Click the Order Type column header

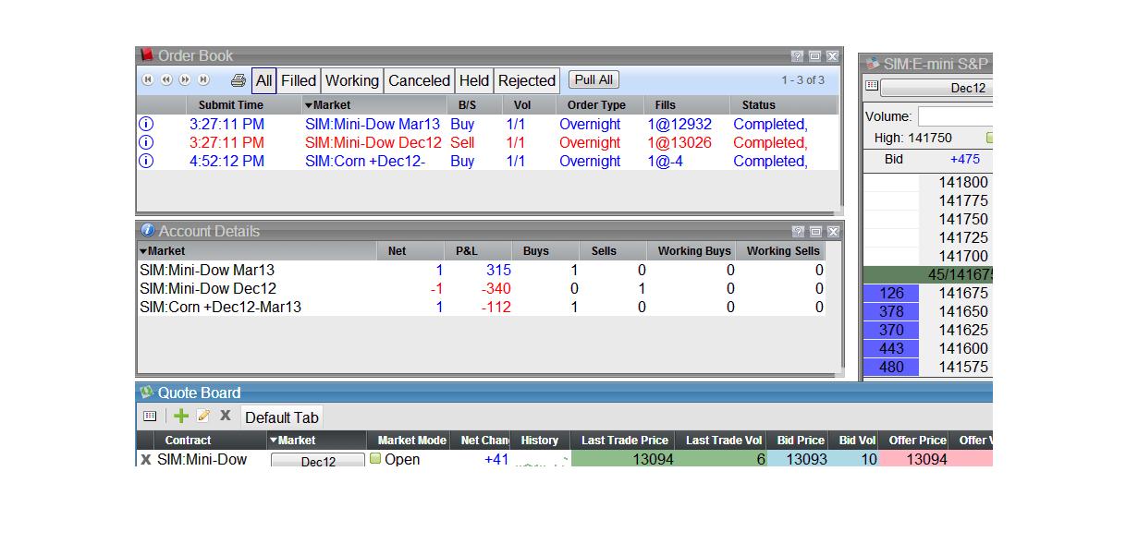(x=596, y=105)
